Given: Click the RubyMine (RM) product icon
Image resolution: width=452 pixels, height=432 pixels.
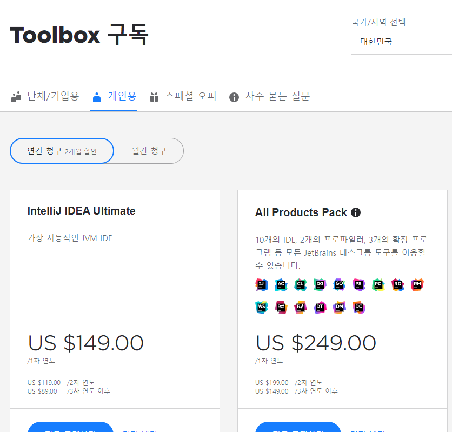Looking at the screenshot, I should pos(417,285).
